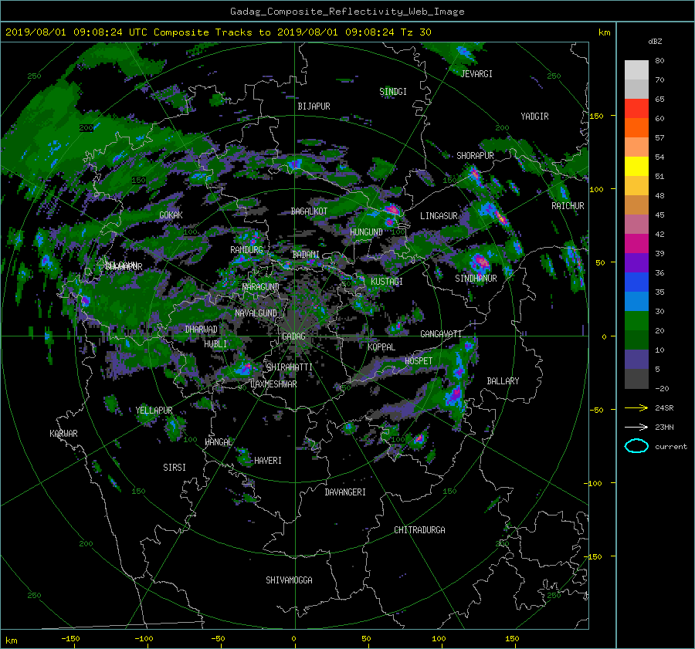
Task: Select the red 60-65 dBZ legend swatch
Action: (636, 108)
